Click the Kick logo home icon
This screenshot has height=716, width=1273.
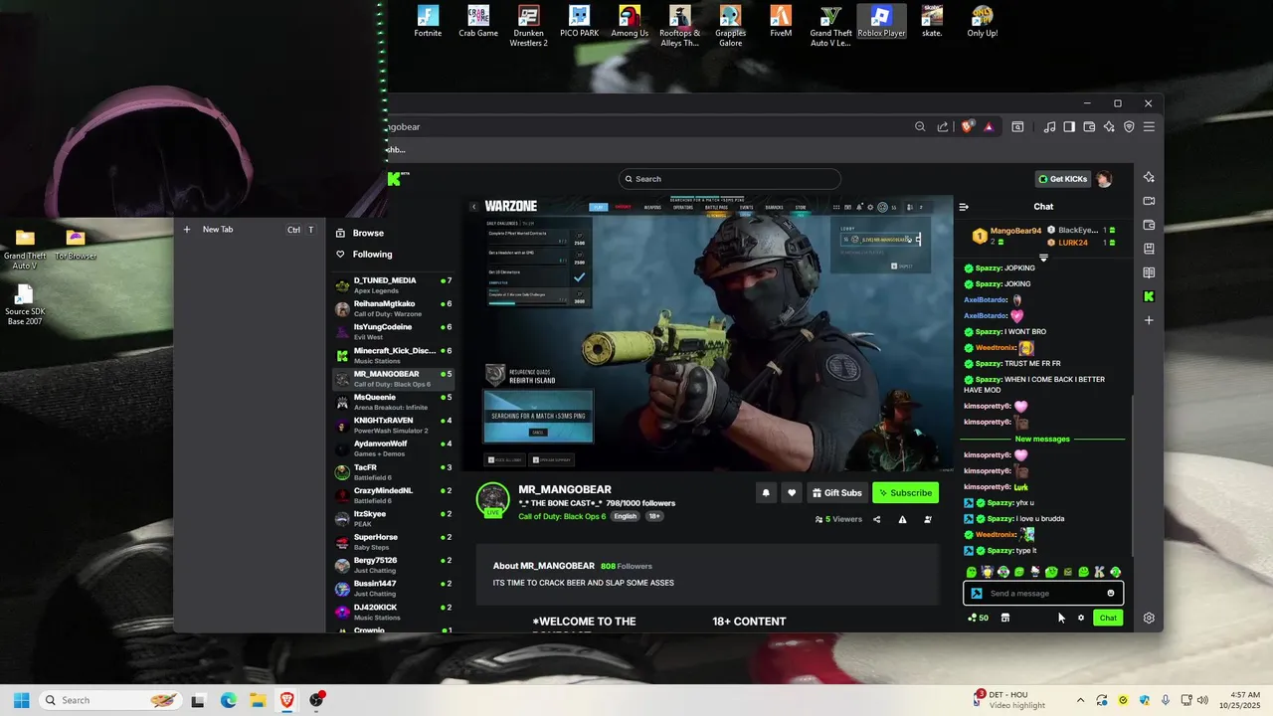pyautogui.click(x=394, y=179)
